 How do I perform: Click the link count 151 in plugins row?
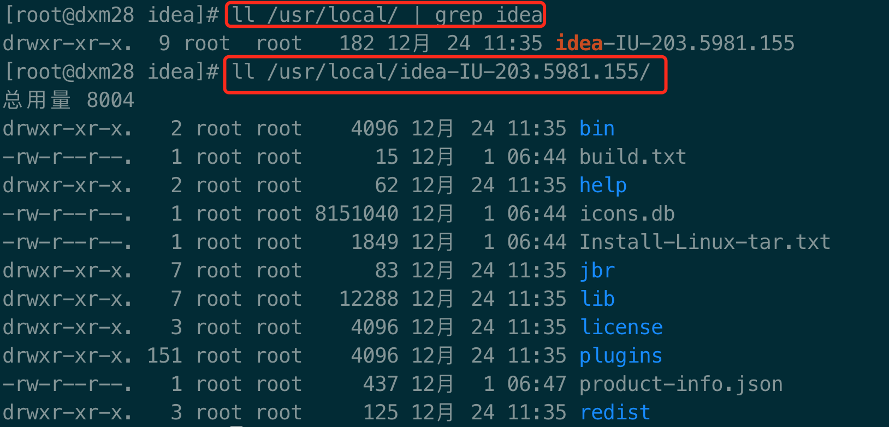[x=164, y=355]
